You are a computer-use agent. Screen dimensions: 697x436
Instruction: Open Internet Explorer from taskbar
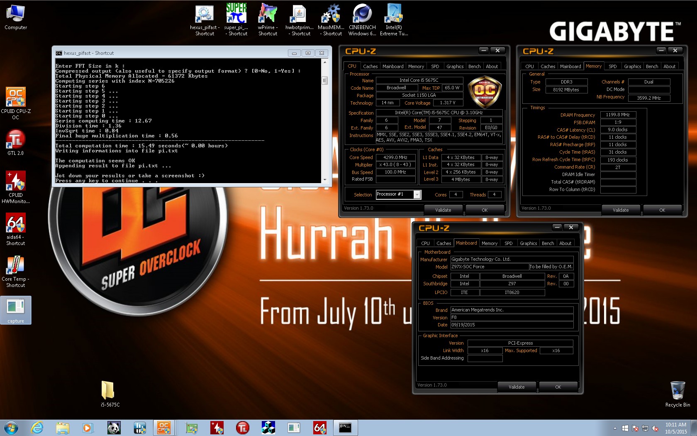[x=37, y=428]
